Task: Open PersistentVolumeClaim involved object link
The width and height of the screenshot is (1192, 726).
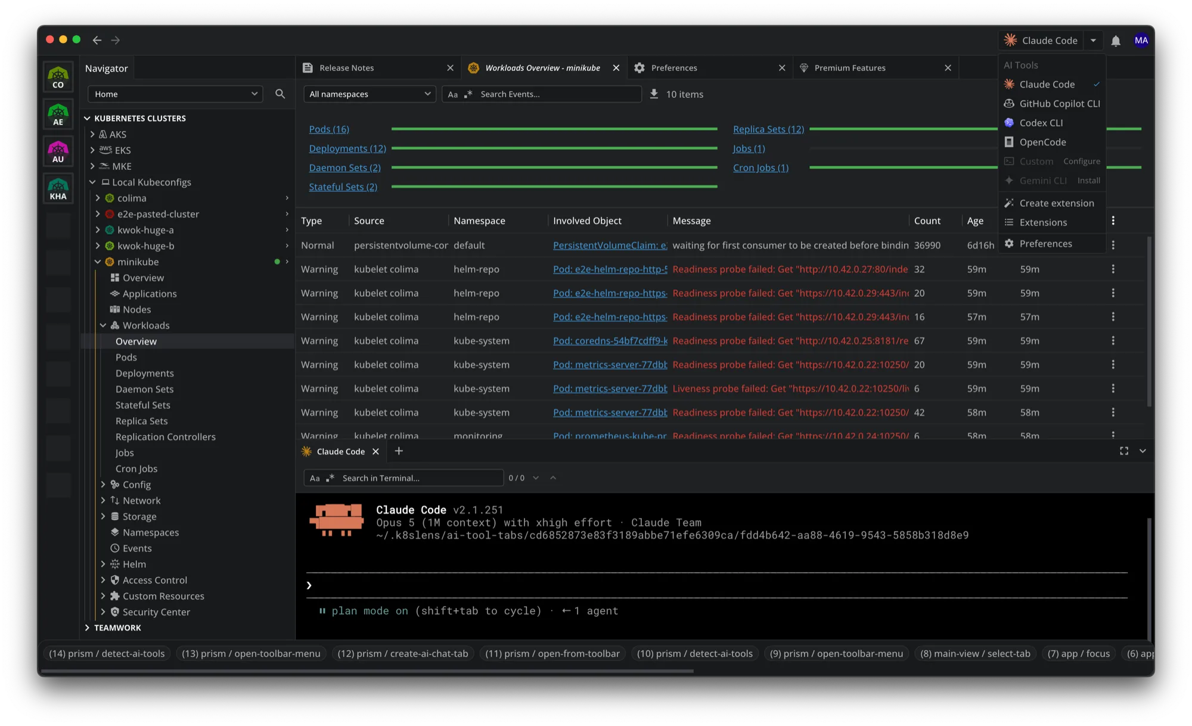Action: [610, 245]
